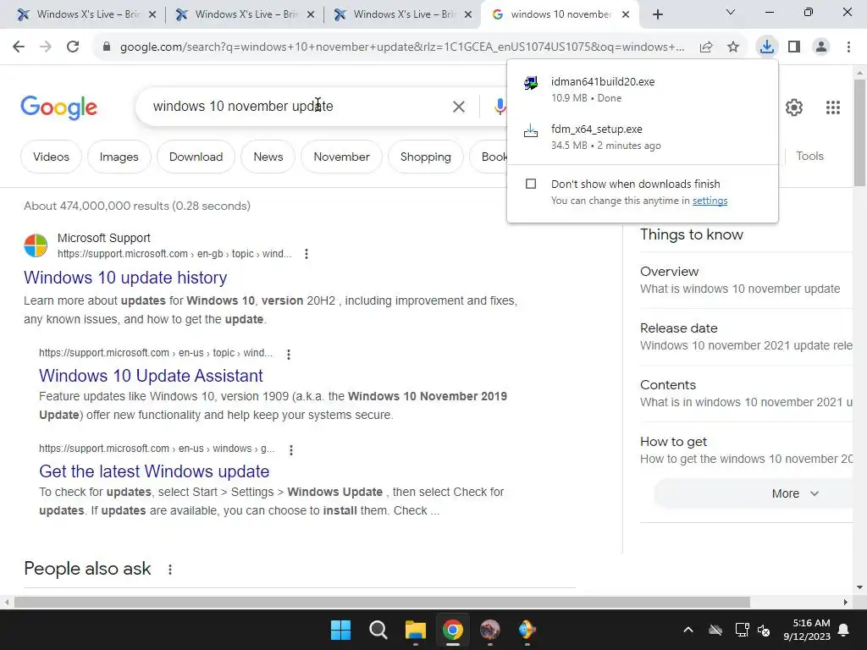The height and width of the screenshot is (650, 867).
Task: Open a new browser tab
Action: tap(657, 15)
